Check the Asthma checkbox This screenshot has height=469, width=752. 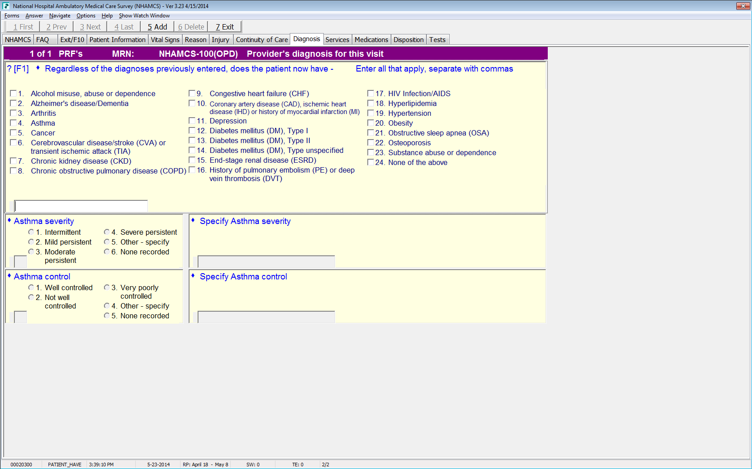click(x=13, y=123)
